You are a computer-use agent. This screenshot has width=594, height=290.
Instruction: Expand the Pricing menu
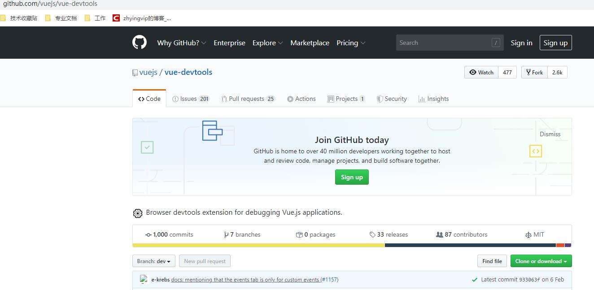click(351, 43)
